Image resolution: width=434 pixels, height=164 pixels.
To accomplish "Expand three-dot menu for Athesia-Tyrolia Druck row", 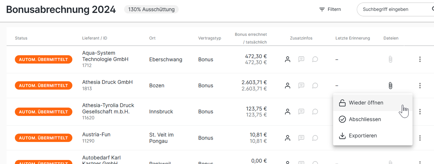I will pos(420,112).
